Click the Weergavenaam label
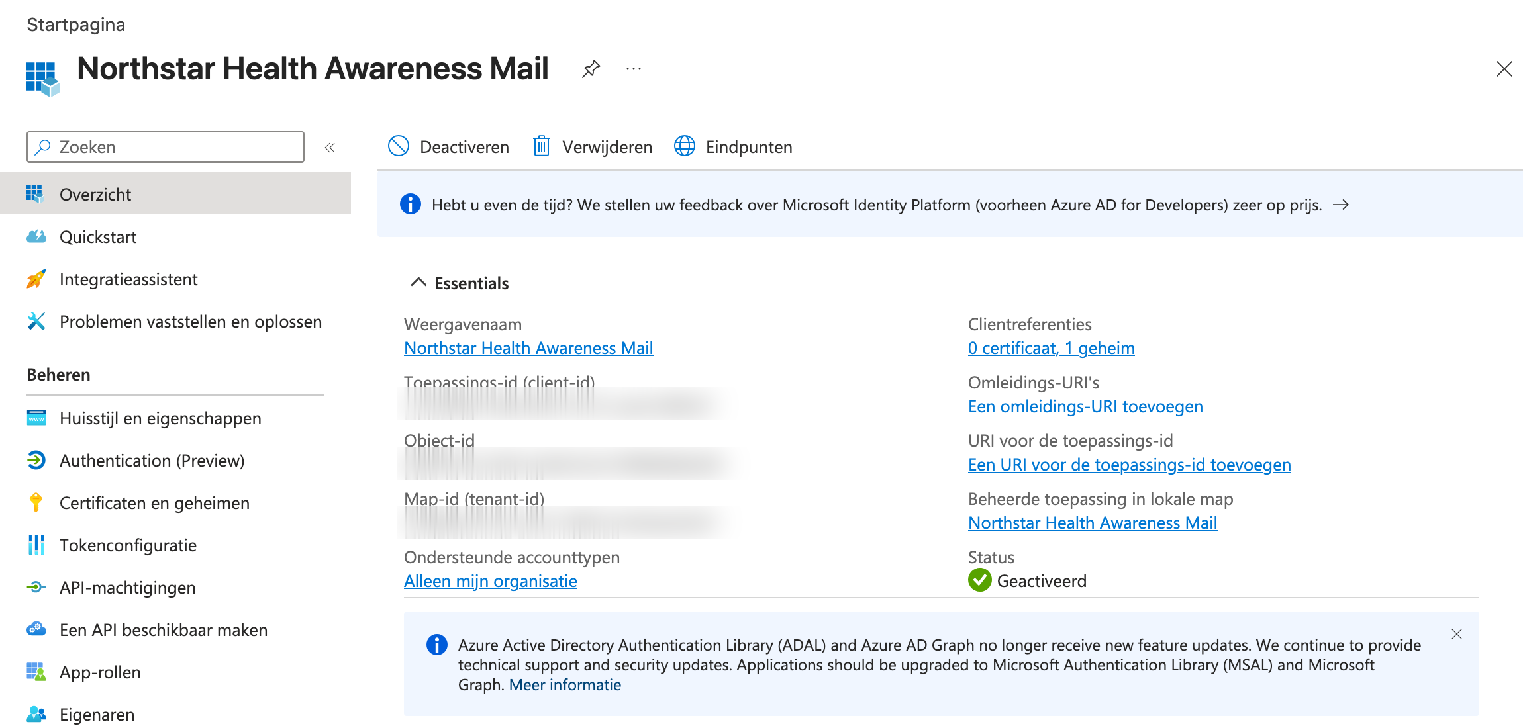Screen dimensions: 1523x728 [463, 324]
